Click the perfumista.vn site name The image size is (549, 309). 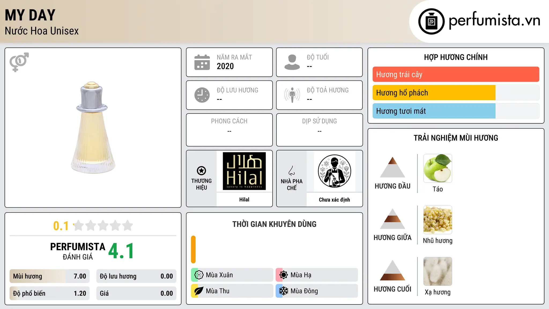[x=495, y=21]
